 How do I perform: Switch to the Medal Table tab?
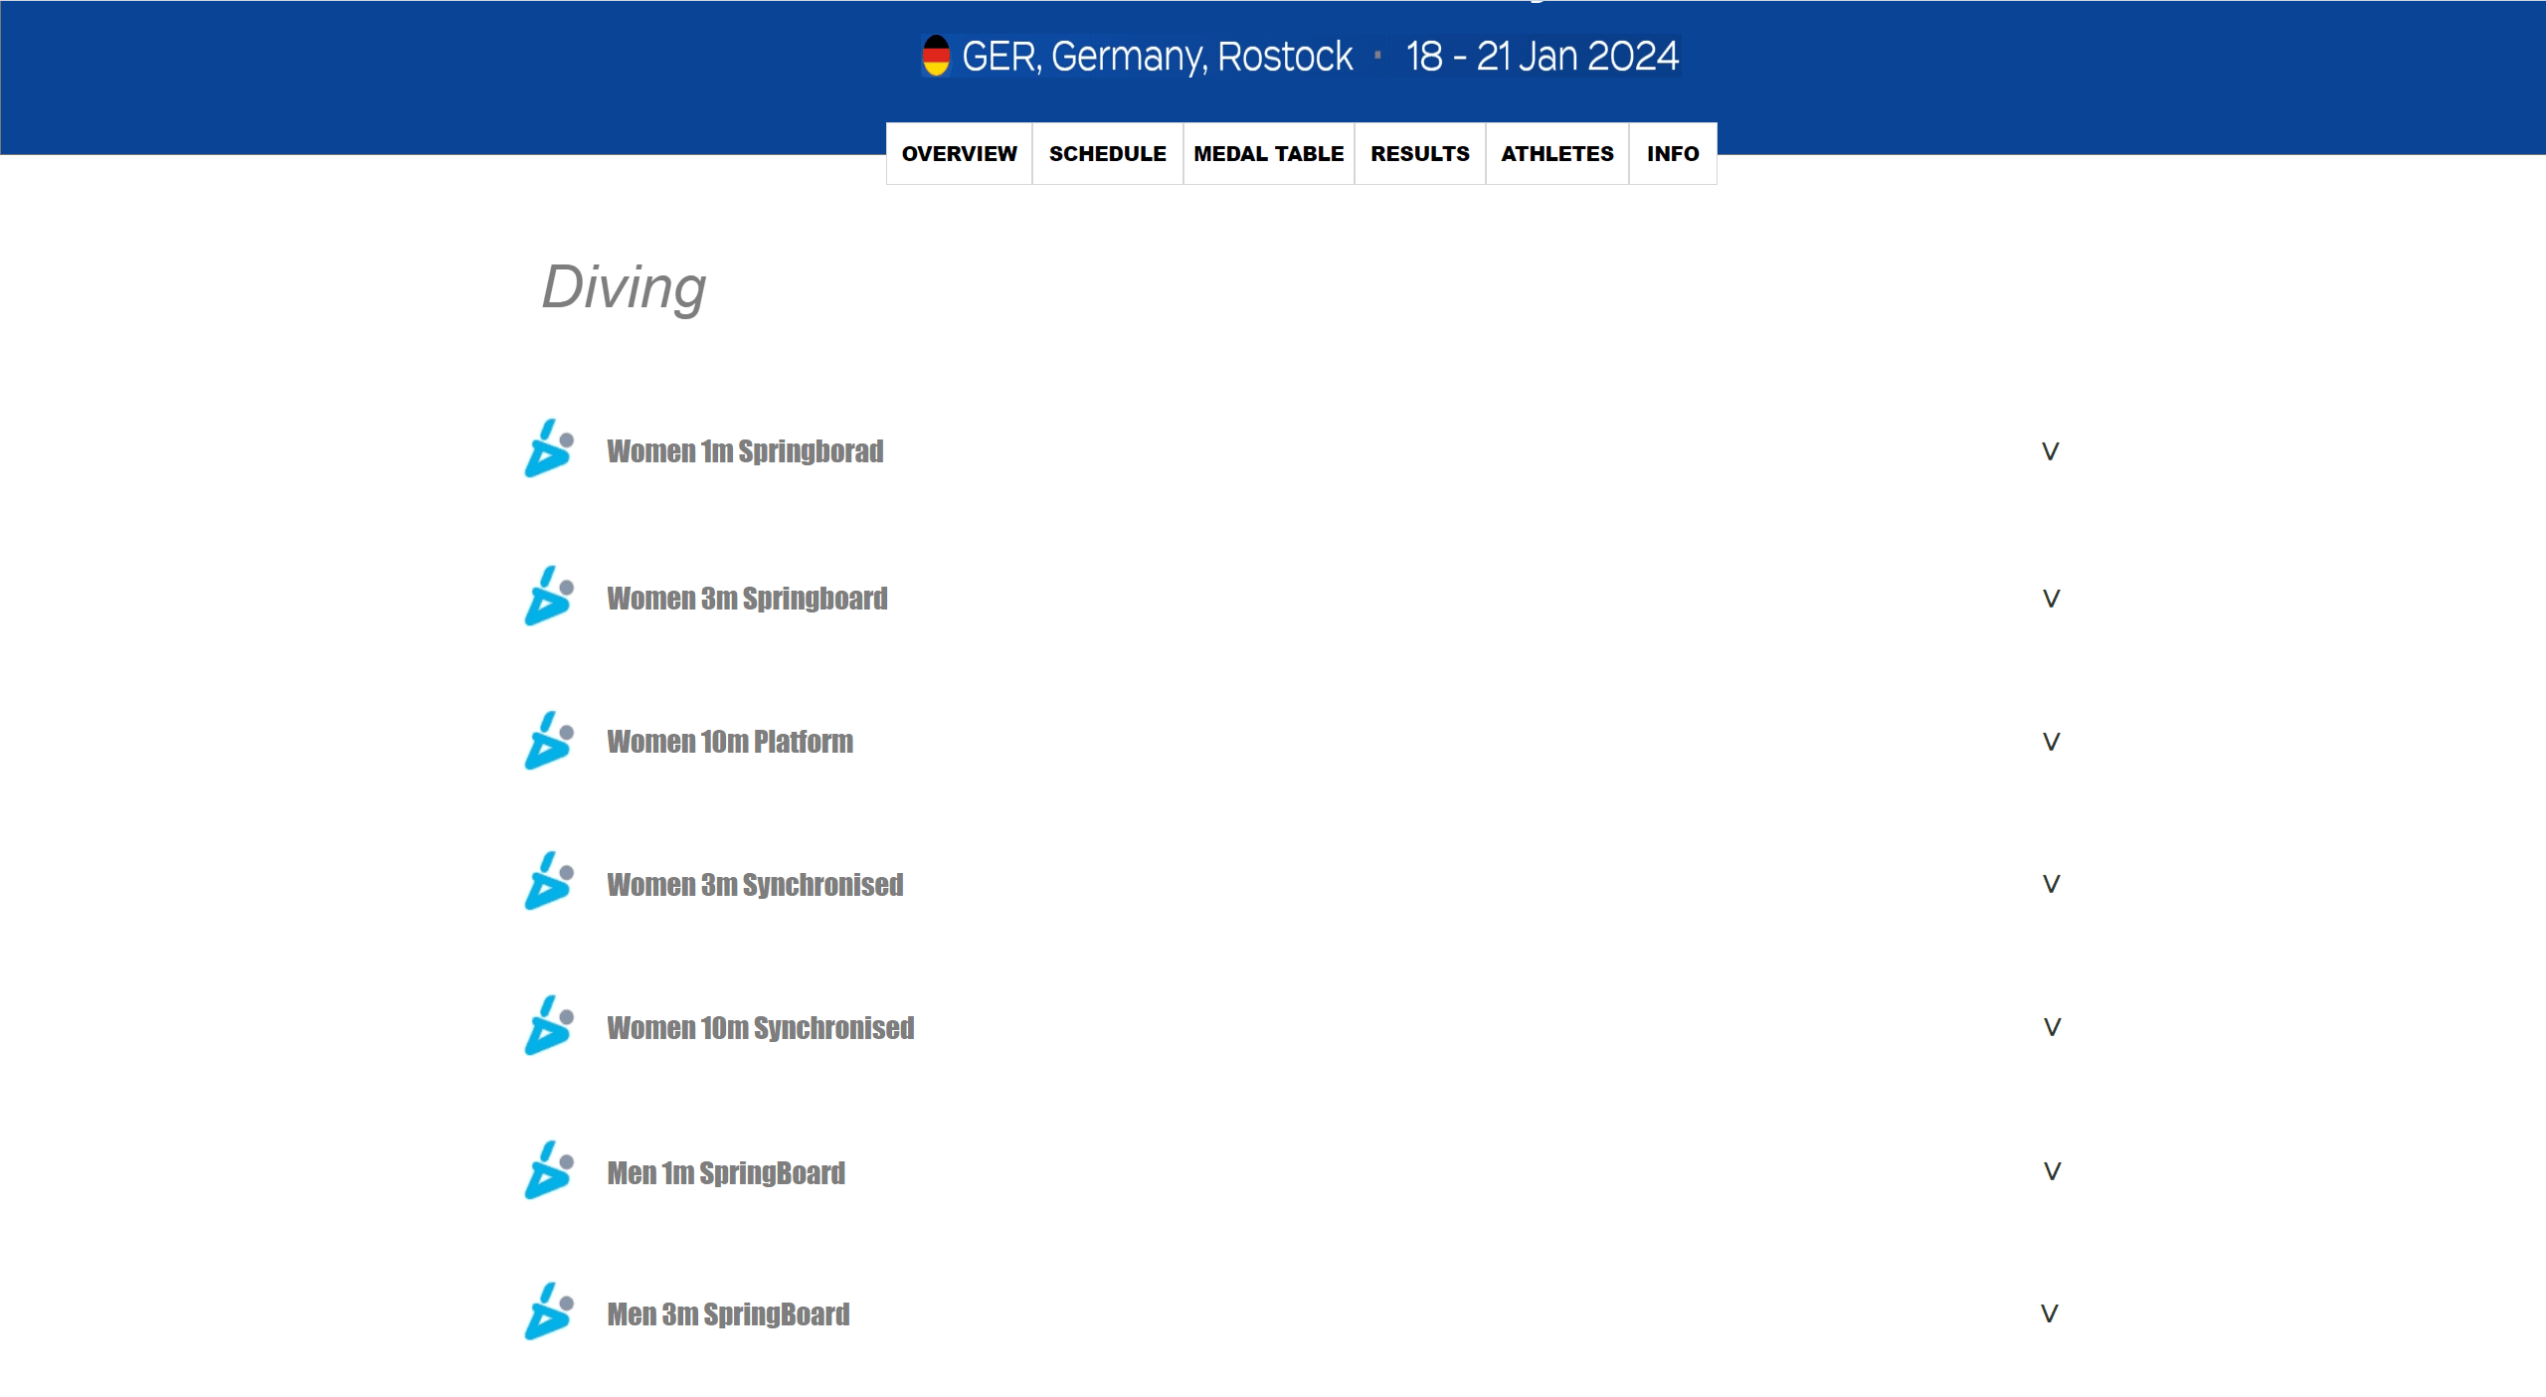1268,154
